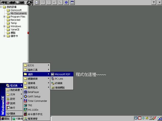The width and height of the screenshot is (162, 121).
Task: Click the globe tray icon
Action: [x=136, y=118]
